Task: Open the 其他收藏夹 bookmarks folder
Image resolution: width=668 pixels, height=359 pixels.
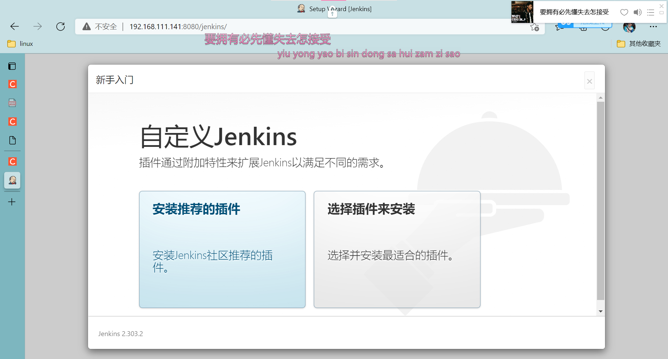Action: [639, 44]
